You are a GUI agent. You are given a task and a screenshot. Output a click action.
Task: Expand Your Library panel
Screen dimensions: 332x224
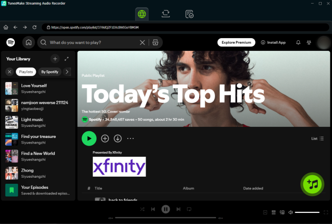(x=66, y=59)
